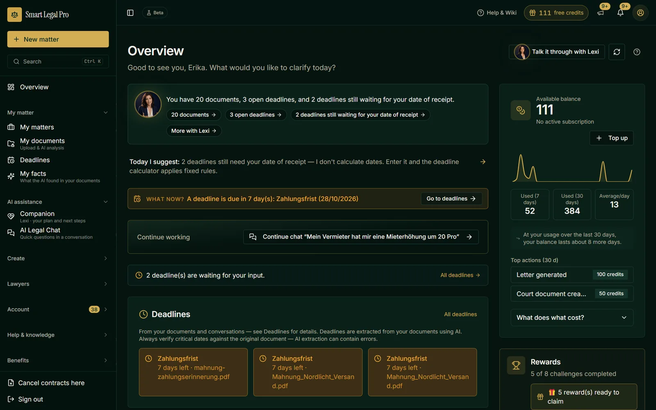The image size is (656, 410).
Task: Click All deadlines link in waiting banner
Action: (x=460, y=275)
